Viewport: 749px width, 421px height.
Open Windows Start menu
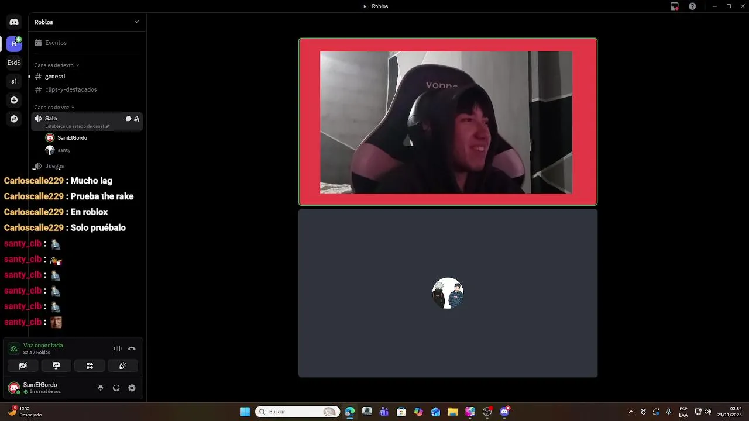point(245,412)
